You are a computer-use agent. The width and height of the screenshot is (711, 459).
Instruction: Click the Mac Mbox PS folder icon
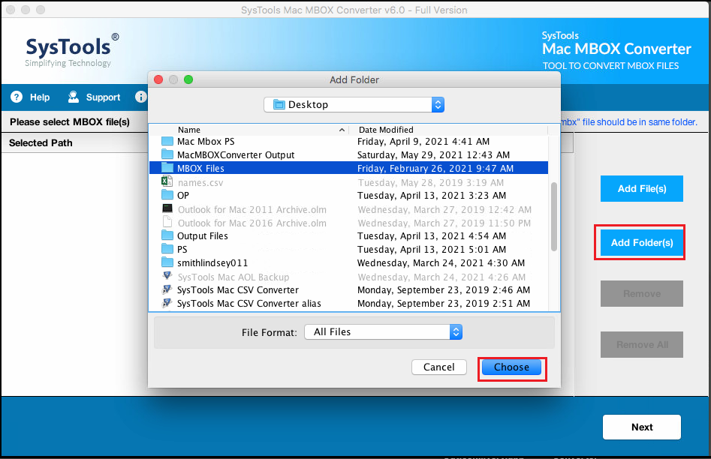pos(167,141)
